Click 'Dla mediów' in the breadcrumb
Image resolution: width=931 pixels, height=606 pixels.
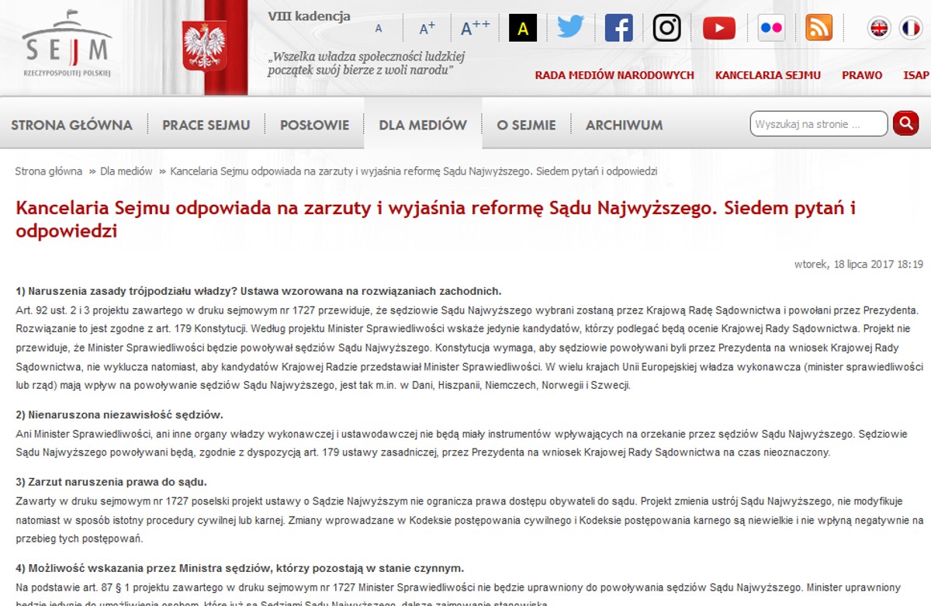(x=126, y=171)
